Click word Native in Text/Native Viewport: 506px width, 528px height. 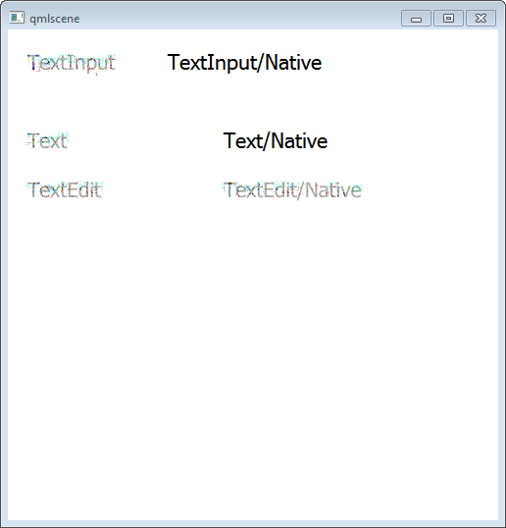pos(299,140)
